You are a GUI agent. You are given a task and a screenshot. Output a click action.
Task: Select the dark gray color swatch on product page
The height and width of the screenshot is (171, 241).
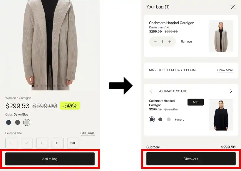[x=18, y=122]
